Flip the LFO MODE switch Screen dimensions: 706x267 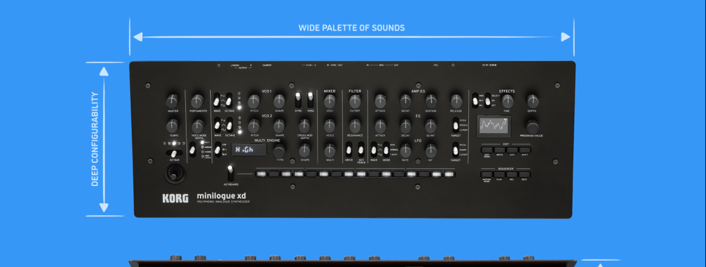[387, 149]
